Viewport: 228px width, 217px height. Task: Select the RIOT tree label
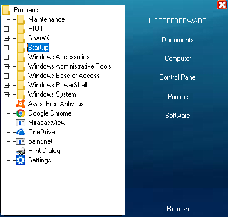point(36,29)
